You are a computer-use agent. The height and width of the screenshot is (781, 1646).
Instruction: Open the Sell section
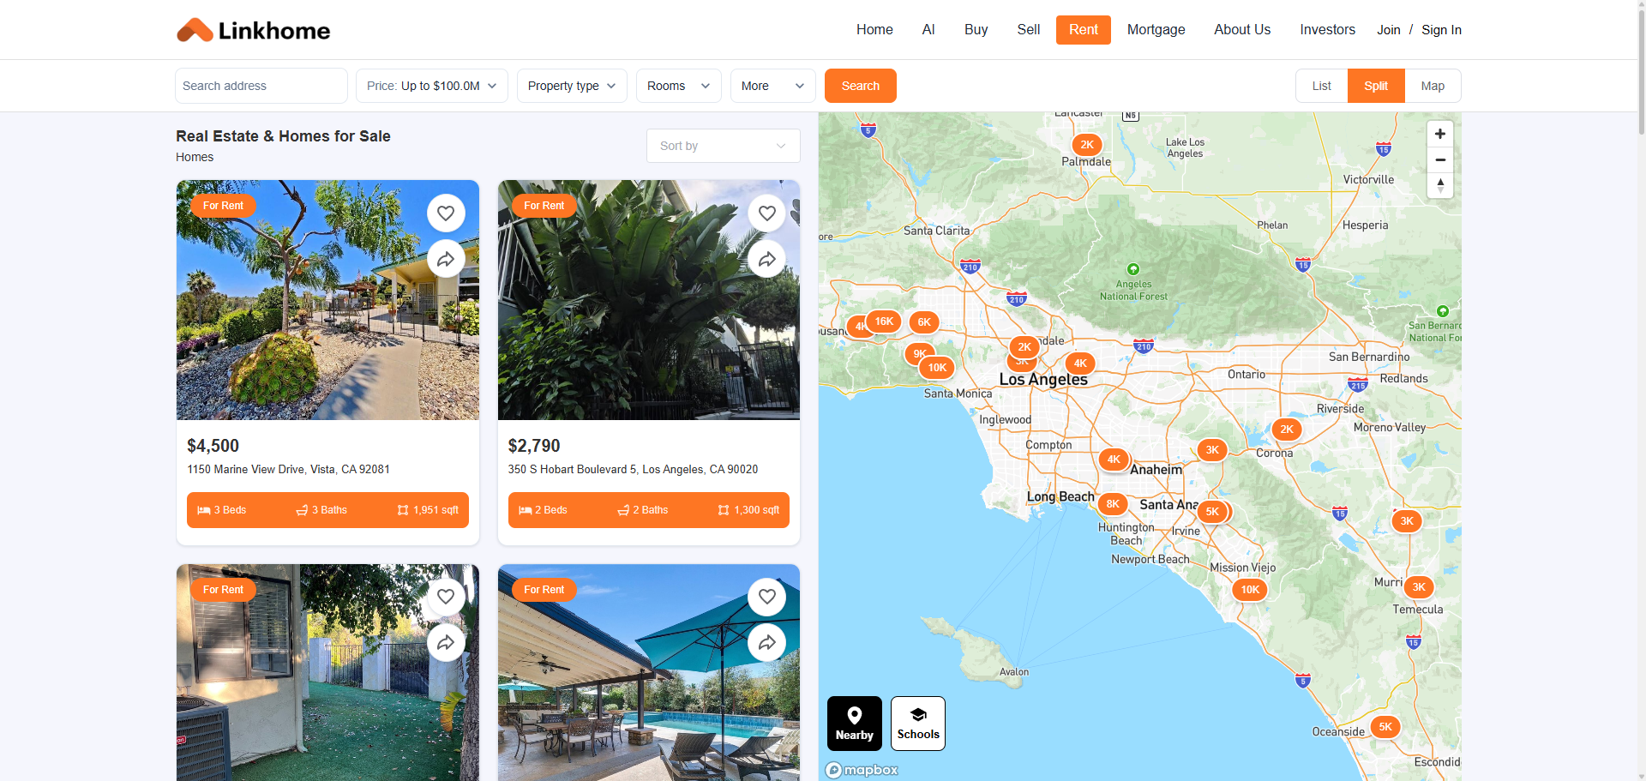1029,30
